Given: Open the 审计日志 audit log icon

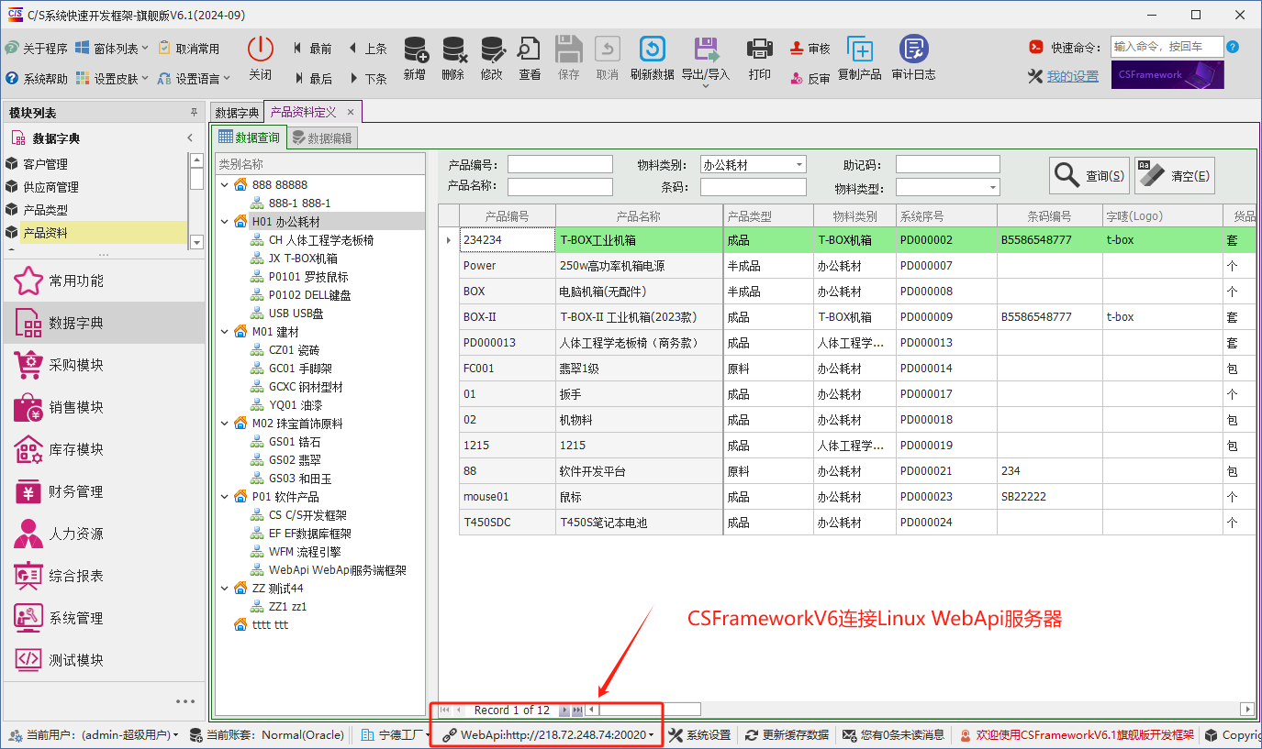Looking at the screenshot, I should tap(913, 50).
